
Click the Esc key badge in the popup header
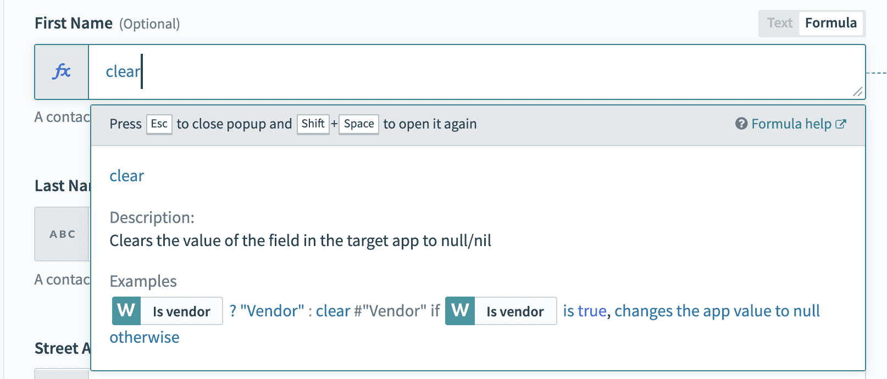tap(159, 124)
